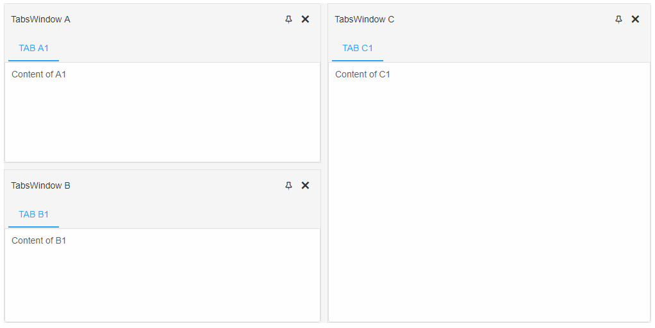Click the TabsWindow A title text
Image resolution: width=655 pixels, height=328 pixels.
coord(40,20)
